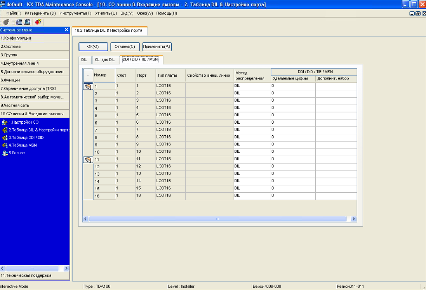This screenshot has height=290, width=426.
Task: Toggle the System Menu view toolbar icon
Action: [19, 22]
